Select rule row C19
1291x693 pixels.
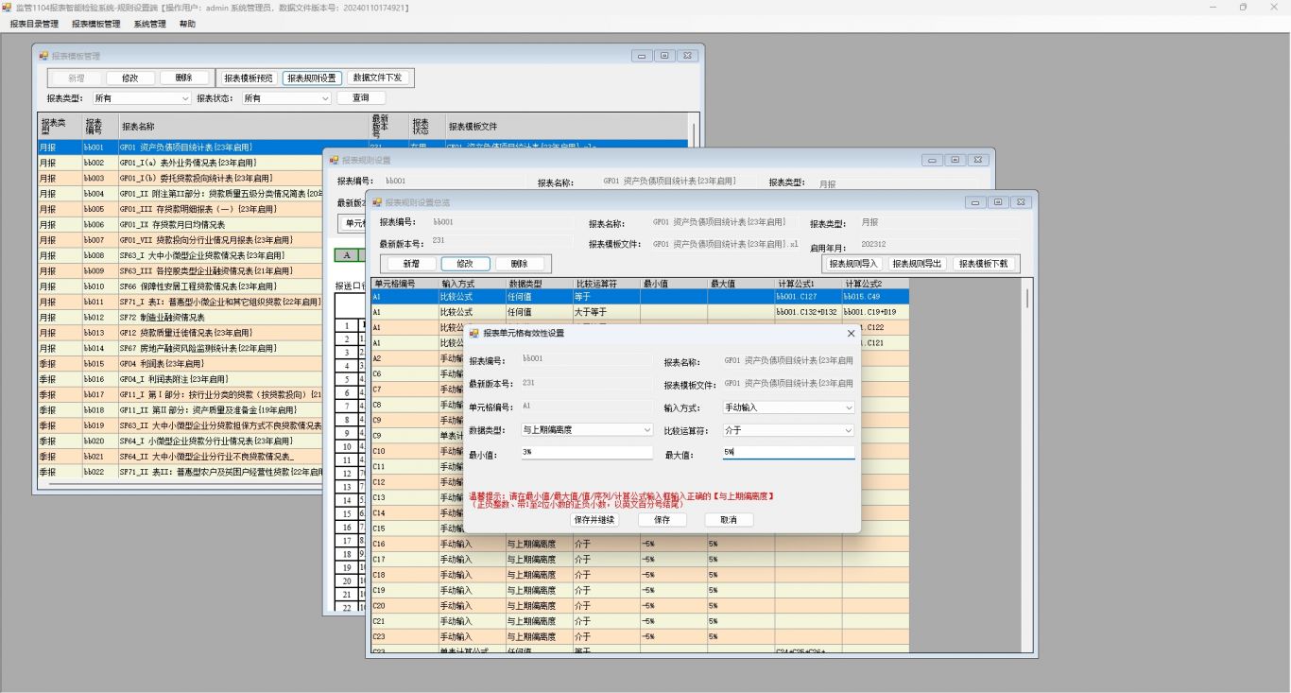click(x=640, y=590)
